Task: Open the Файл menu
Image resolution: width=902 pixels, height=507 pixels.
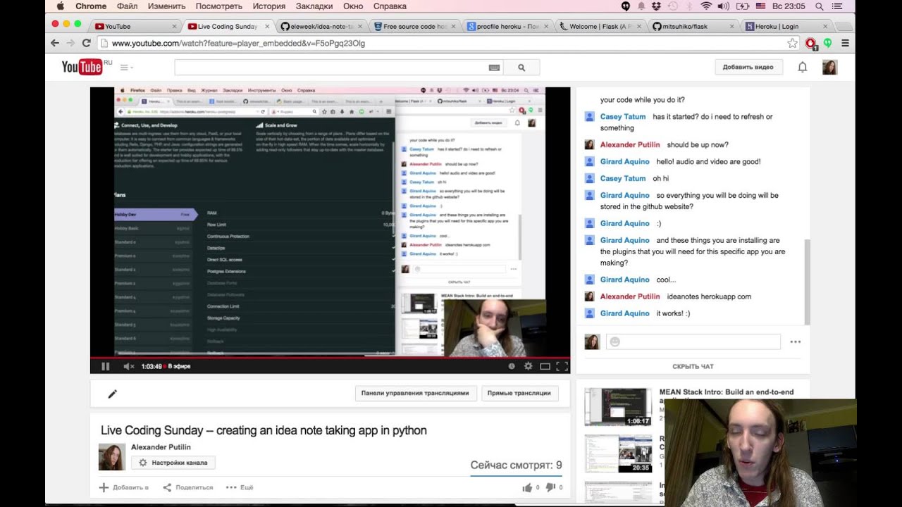Action: [128, 6]
